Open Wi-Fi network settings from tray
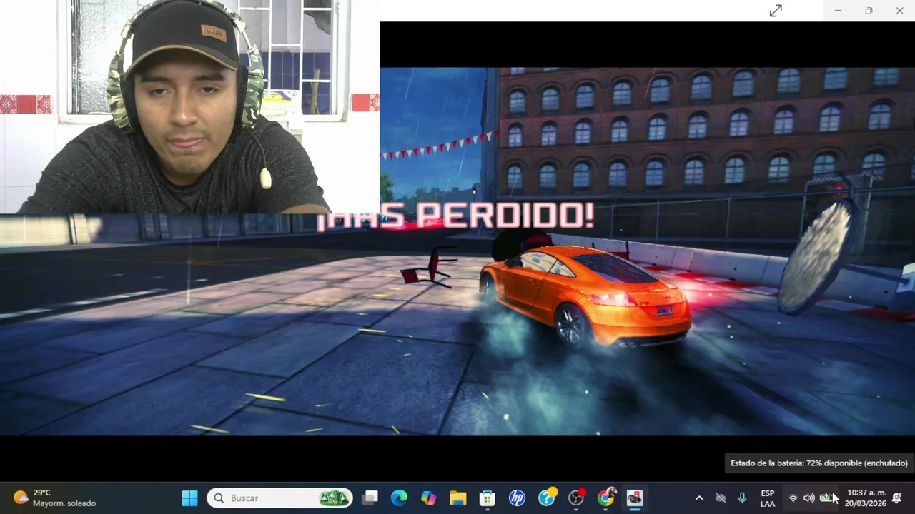Image resolution: width=915 pixels, height=514 pixels. coord(793,498)
